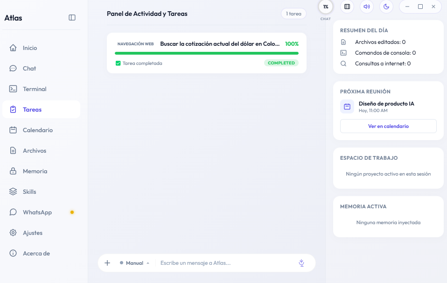Click the Comandos de consola terminal icon
The image size is (447, 283).
tap(343, 53)
